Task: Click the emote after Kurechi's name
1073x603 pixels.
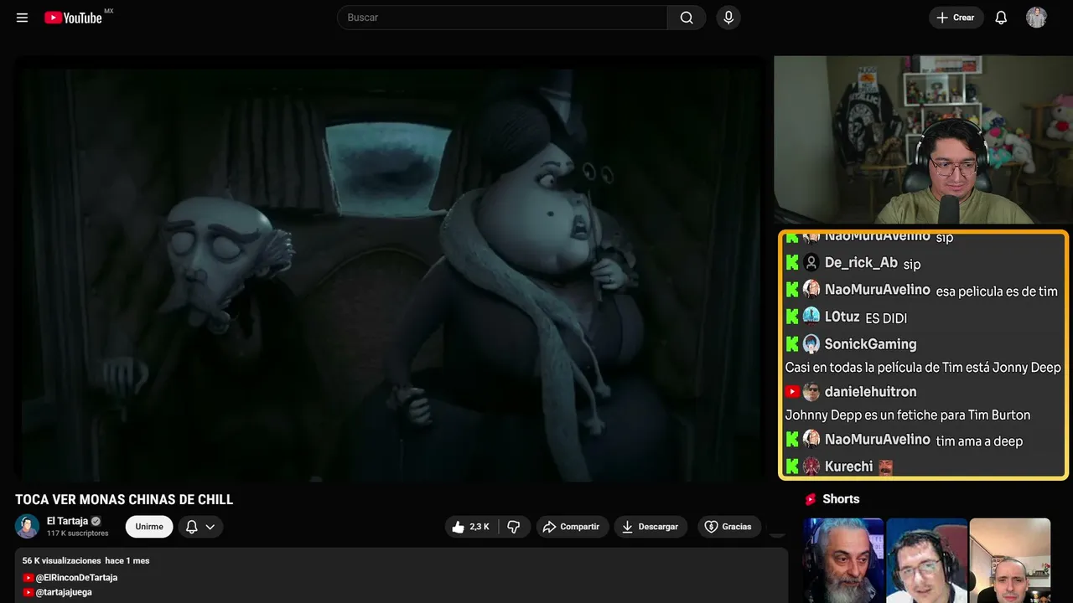Action: 884,466
